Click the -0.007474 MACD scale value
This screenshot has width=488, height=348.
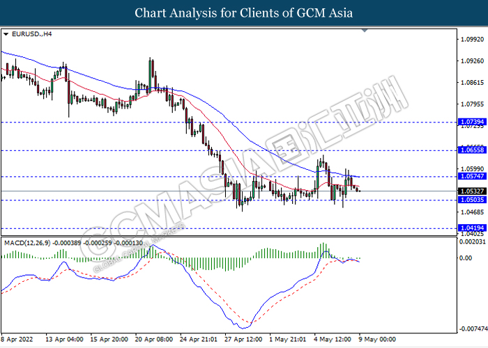[x=473, y=329]
